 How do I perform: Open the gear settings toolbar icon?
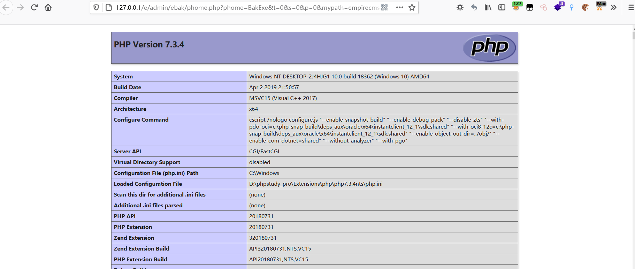click(x=460, y=7)
